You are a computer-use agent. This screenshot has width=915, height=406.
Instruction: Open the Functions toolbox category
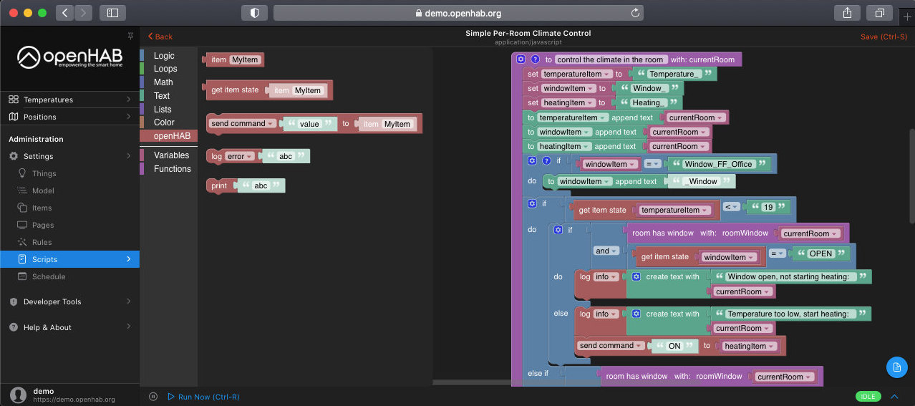pos(172,169)
